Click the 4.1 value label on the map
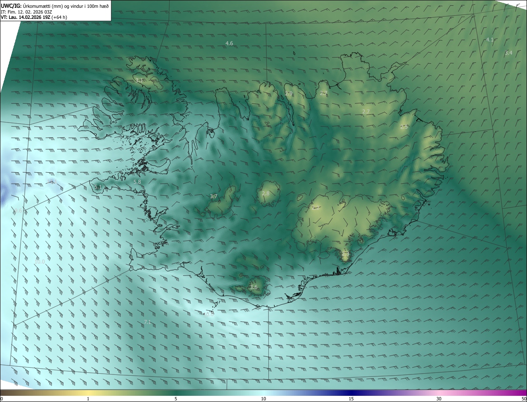Screen dimensions: 527x402 pos(490,40)
